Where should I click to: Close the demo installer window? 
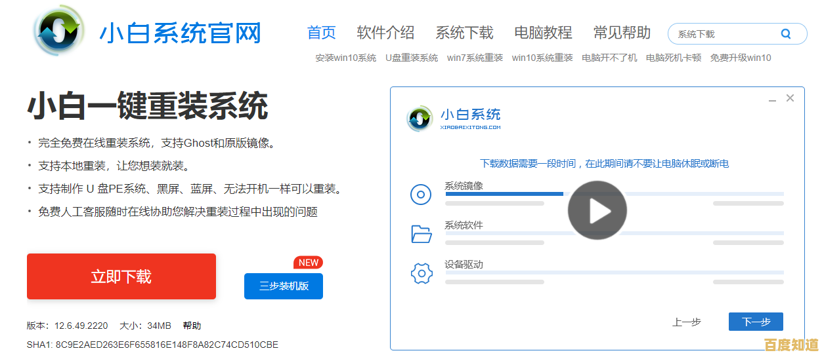790,98
